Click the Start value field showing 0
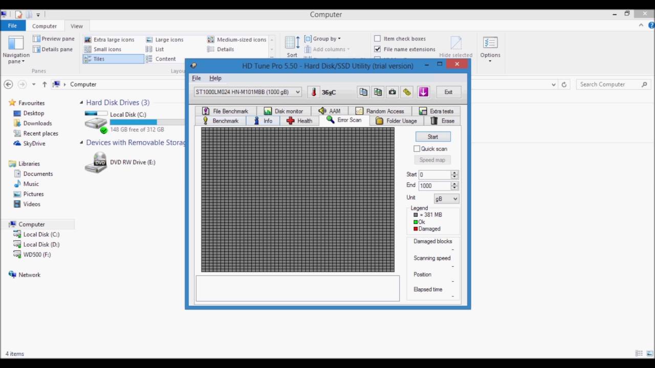655x368 pixels. [434, 175]
